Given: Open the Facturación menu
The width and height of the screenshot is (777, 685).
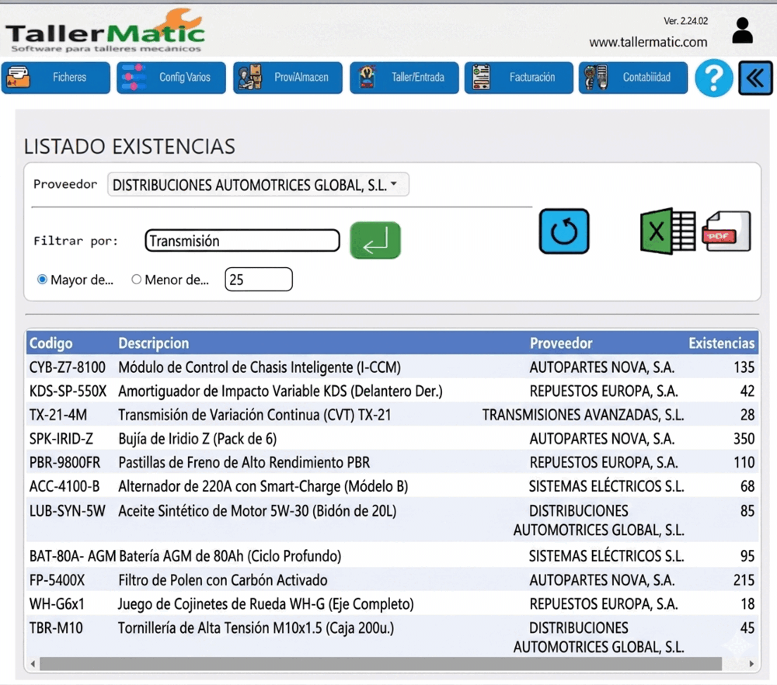Looking at the screenshot, I should coord(519,78).
